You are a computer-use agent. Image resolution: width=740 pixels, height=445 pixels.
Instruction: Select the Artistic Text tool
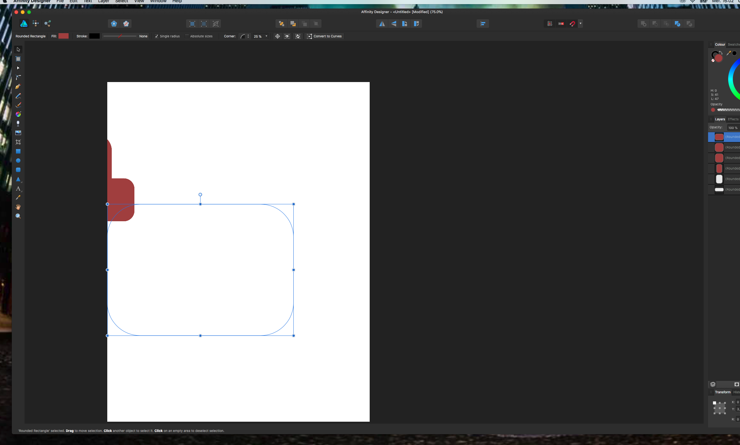click(x=18, y=189)
